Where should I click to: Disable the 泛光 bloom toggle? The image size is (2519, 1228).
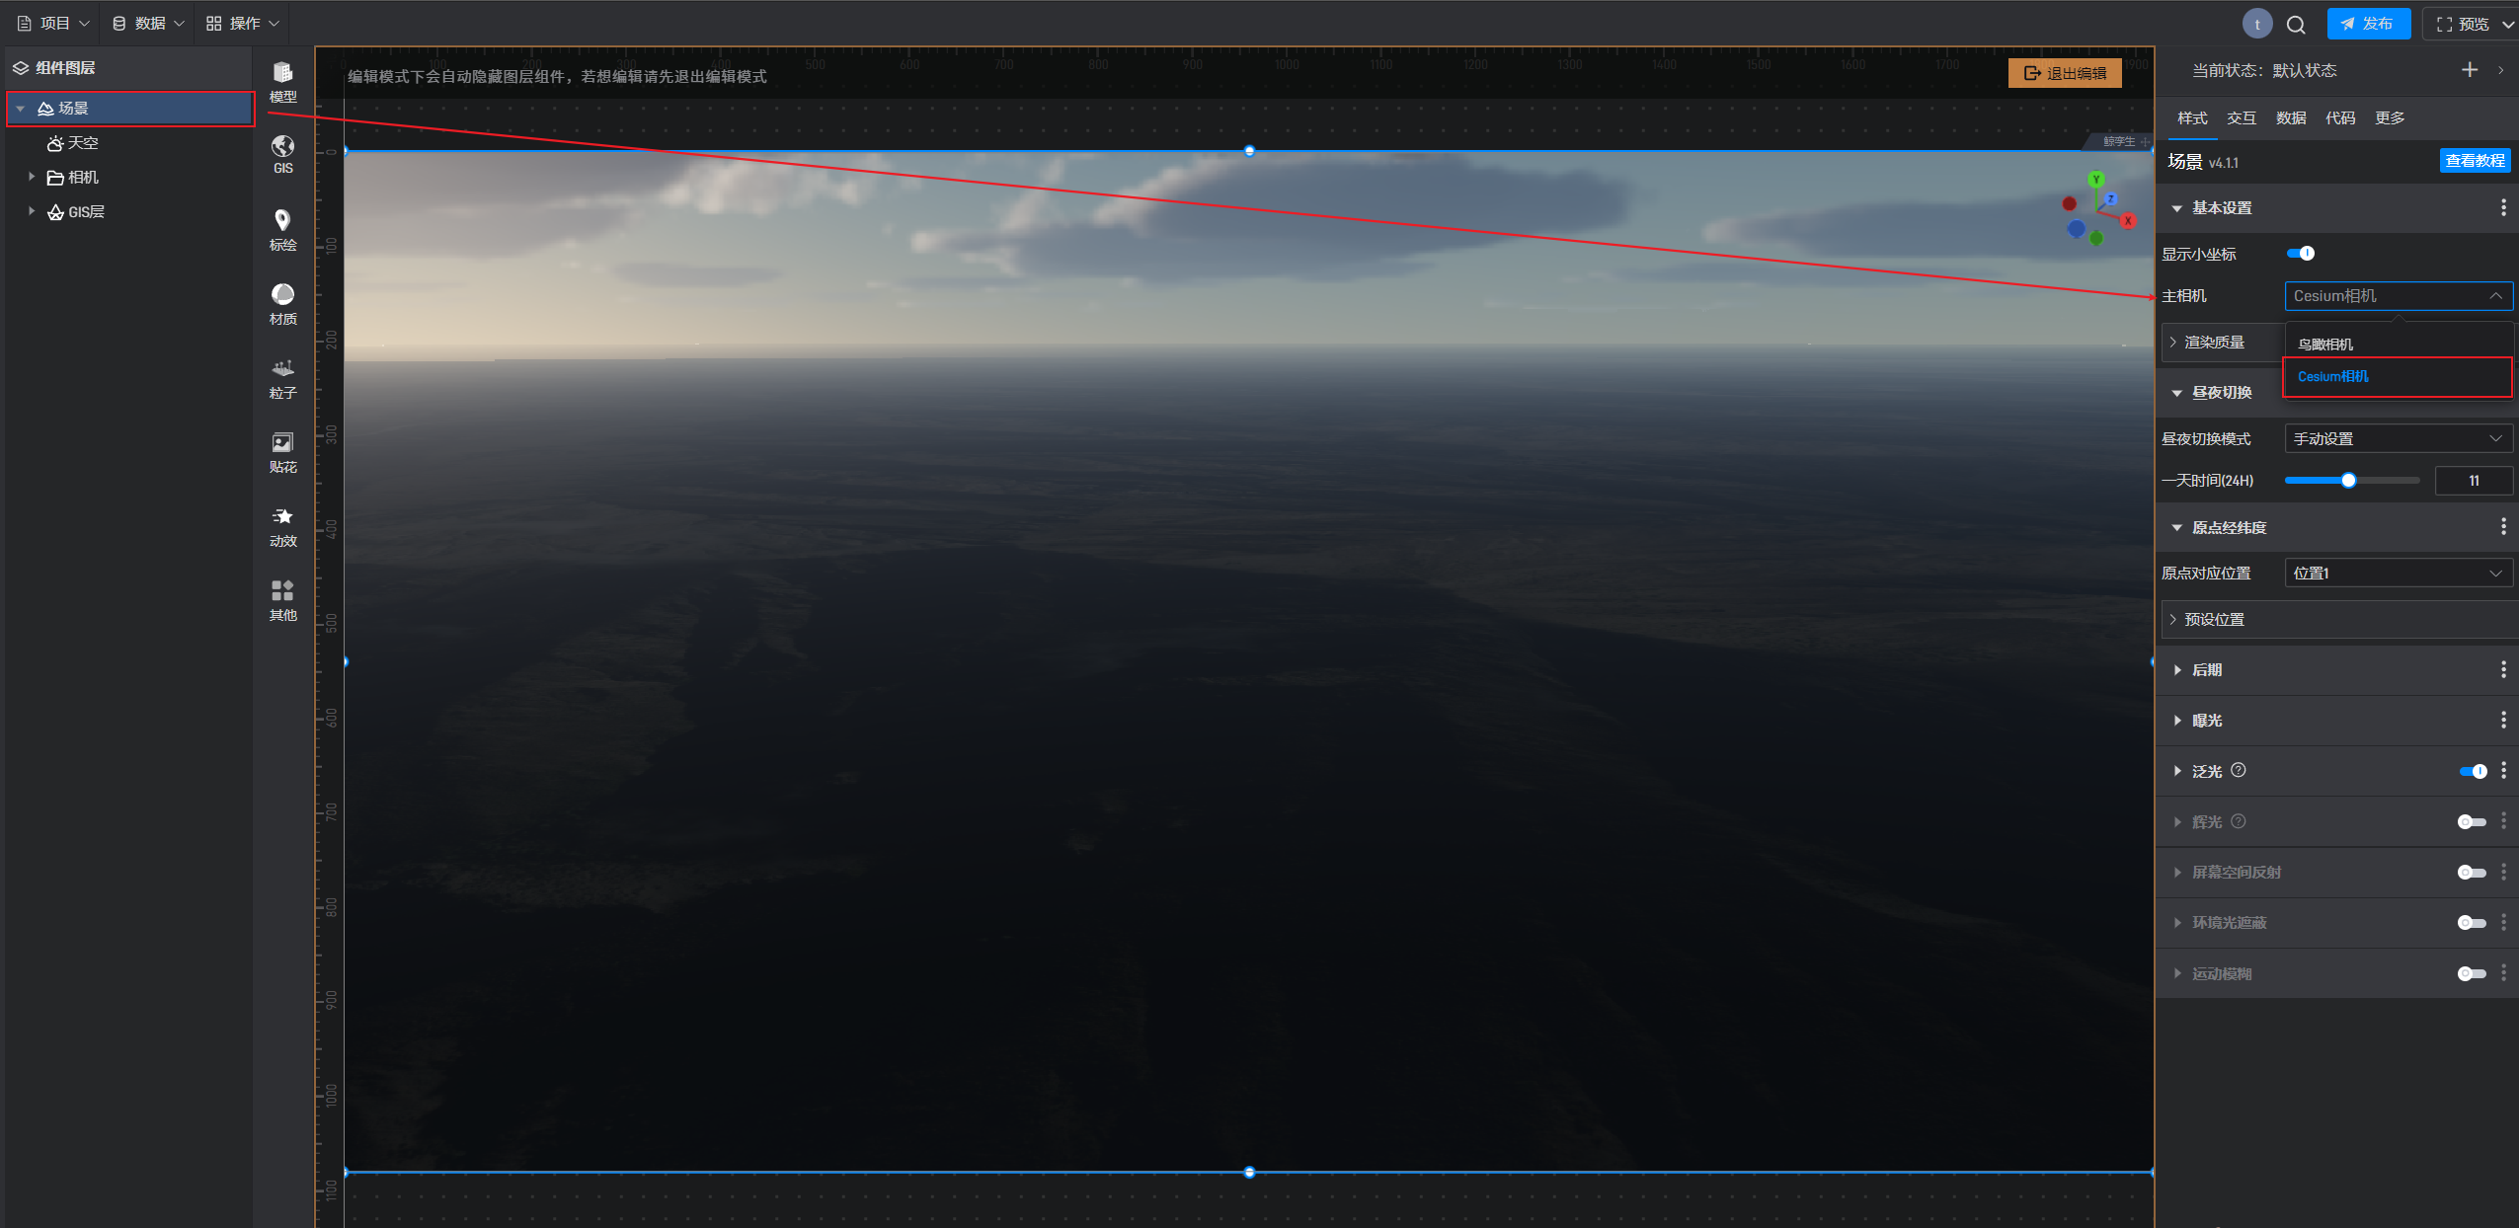pyautogui.click(x=2473, y=771)
